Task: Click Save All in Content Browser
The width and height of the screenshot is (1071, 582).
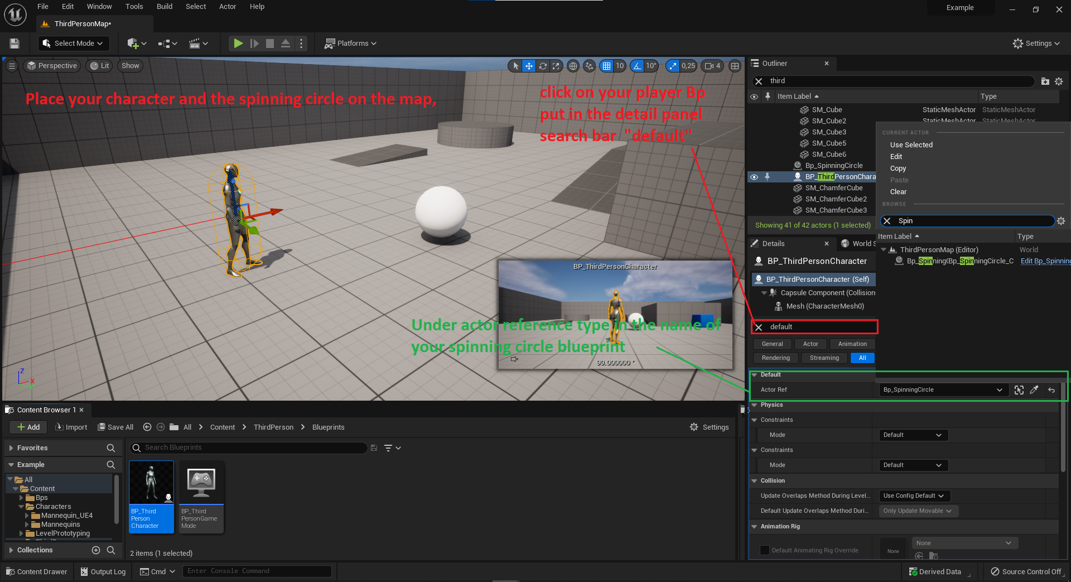Action: pyautogui.click(x=116, y=427)
